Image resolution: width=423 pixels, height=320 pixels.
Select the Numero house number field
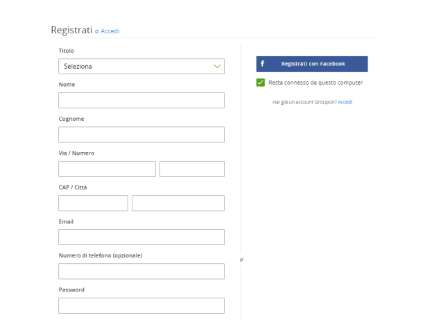tap(192, 169)
